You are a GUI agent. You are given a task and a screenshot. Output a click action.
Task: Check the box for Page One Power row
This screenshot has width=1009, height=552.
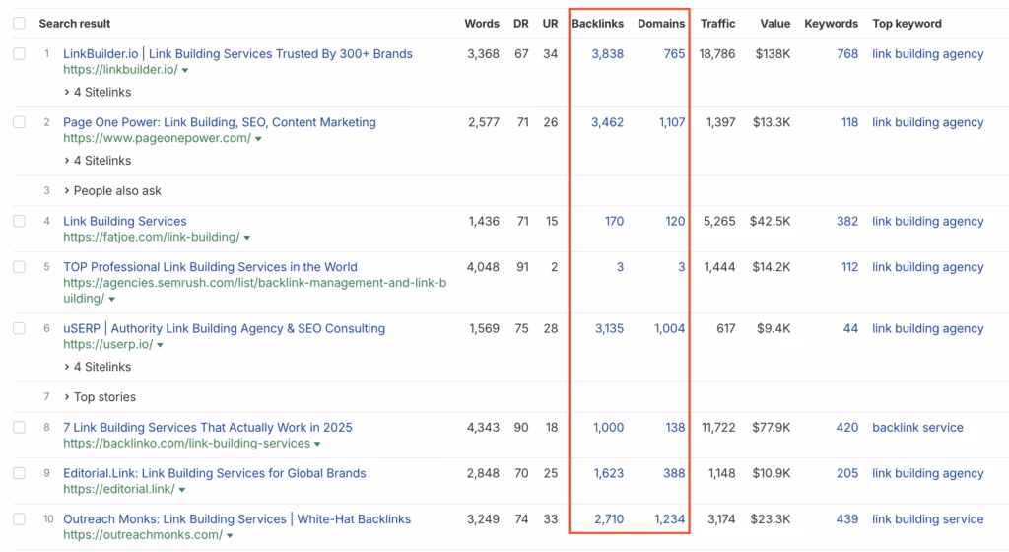(20, 122)
